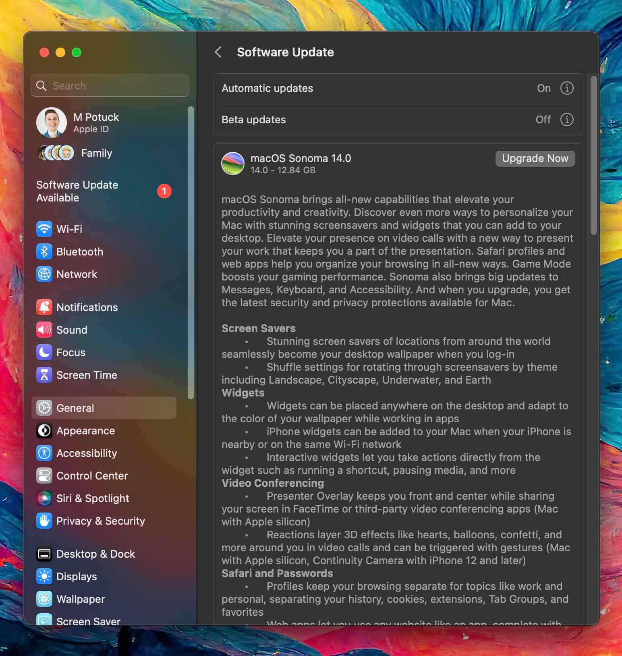The width and height of the screenshot is (622, 656).
Task: Click the Beta updates label
Action: 254,119
